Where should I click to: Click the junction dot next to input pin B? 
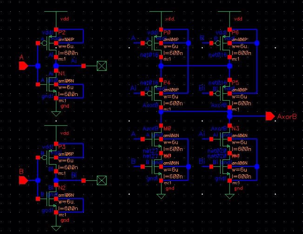38,180
